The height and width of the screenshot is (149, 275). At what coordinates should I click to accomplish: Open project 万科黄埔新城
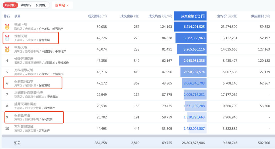pos(24,127)
